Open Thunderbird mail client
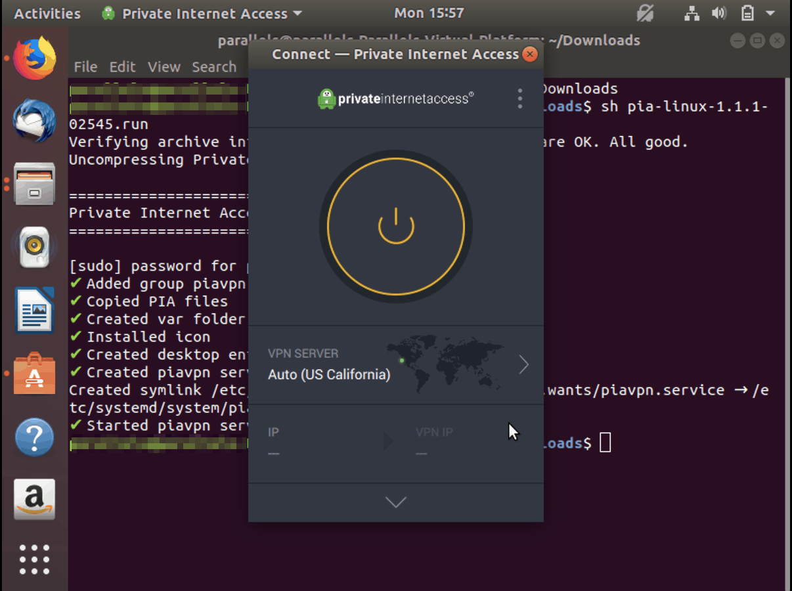This screenshot has width=792, height=591. click(x=33, y=121)
